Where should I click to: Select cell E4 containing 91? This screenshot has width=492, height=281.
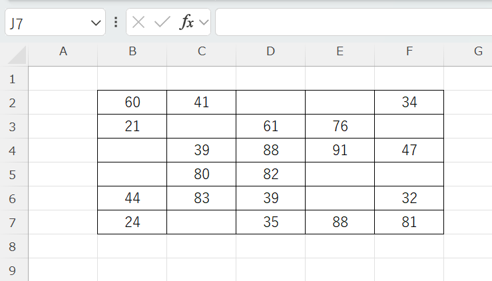(340, 150)
